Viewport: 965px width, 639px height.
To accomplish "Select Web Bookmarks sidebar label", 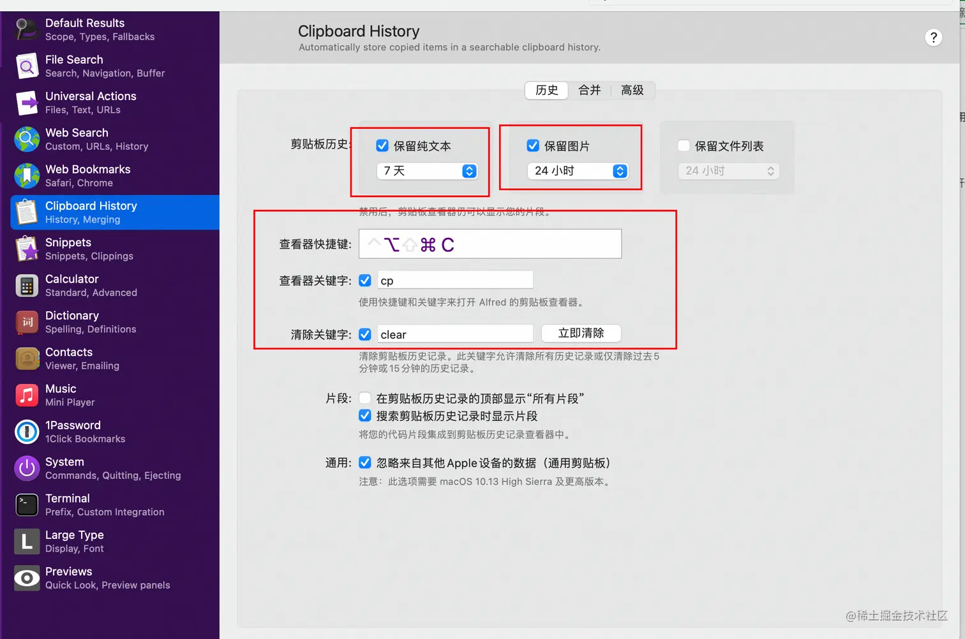I will (88, 169).
